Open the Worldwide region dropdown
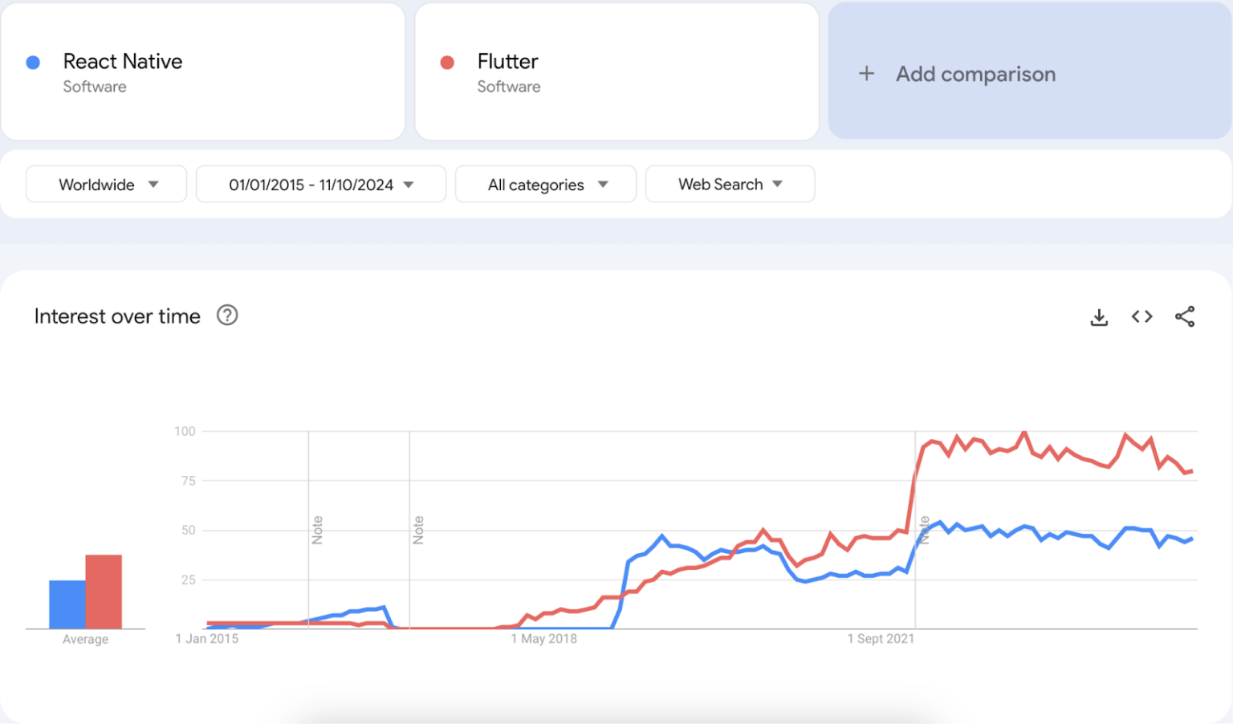1233x724 pixels. coord(105,184)
